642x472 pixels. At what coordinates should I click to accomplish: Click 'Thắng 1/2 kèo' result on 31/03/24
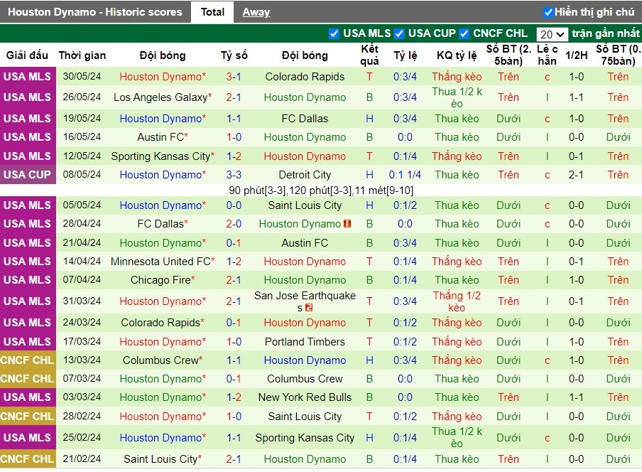[457, 301]
